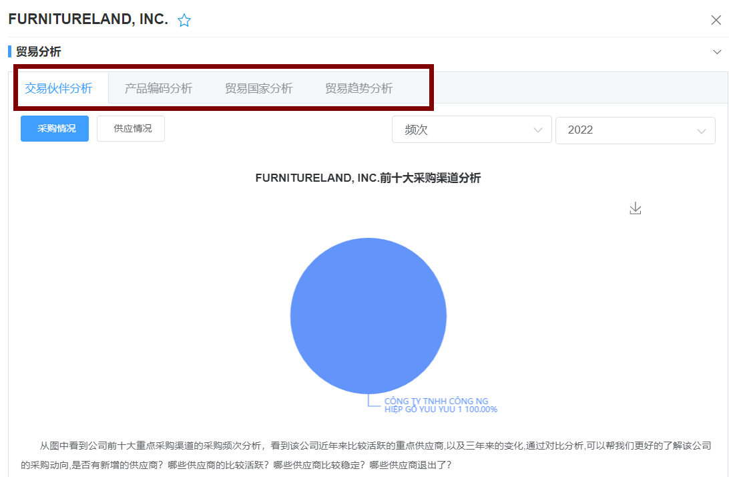Select the 采购情况 button

(x=55, y=128)
